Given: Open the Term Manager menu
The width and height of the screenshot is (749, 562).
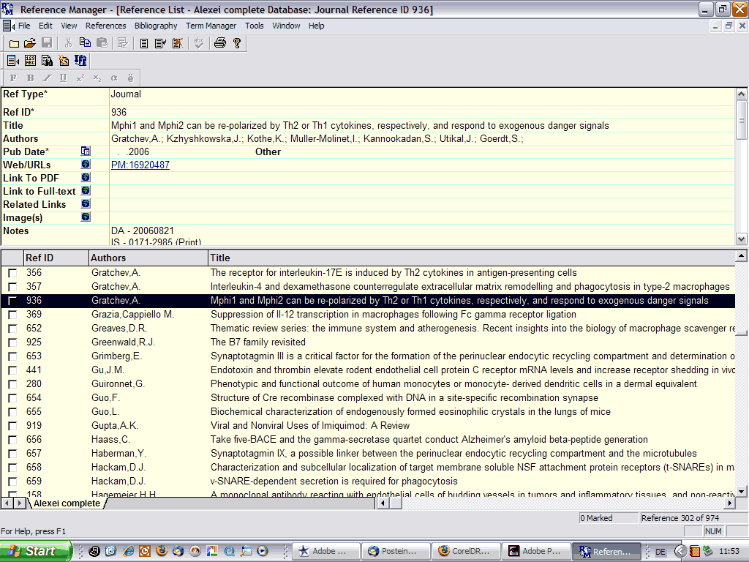Looking at the screenshot, I should (x=211, y=26).
